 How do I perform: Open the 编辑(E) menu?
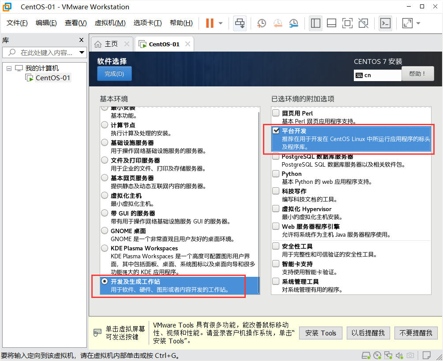pyautogui.click(x=46, y=23)
